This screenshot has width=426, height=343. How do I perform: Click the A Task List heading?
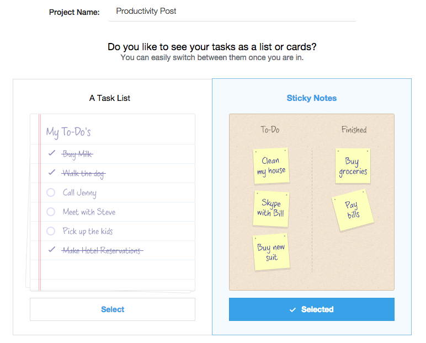click(x=110, y=98)
